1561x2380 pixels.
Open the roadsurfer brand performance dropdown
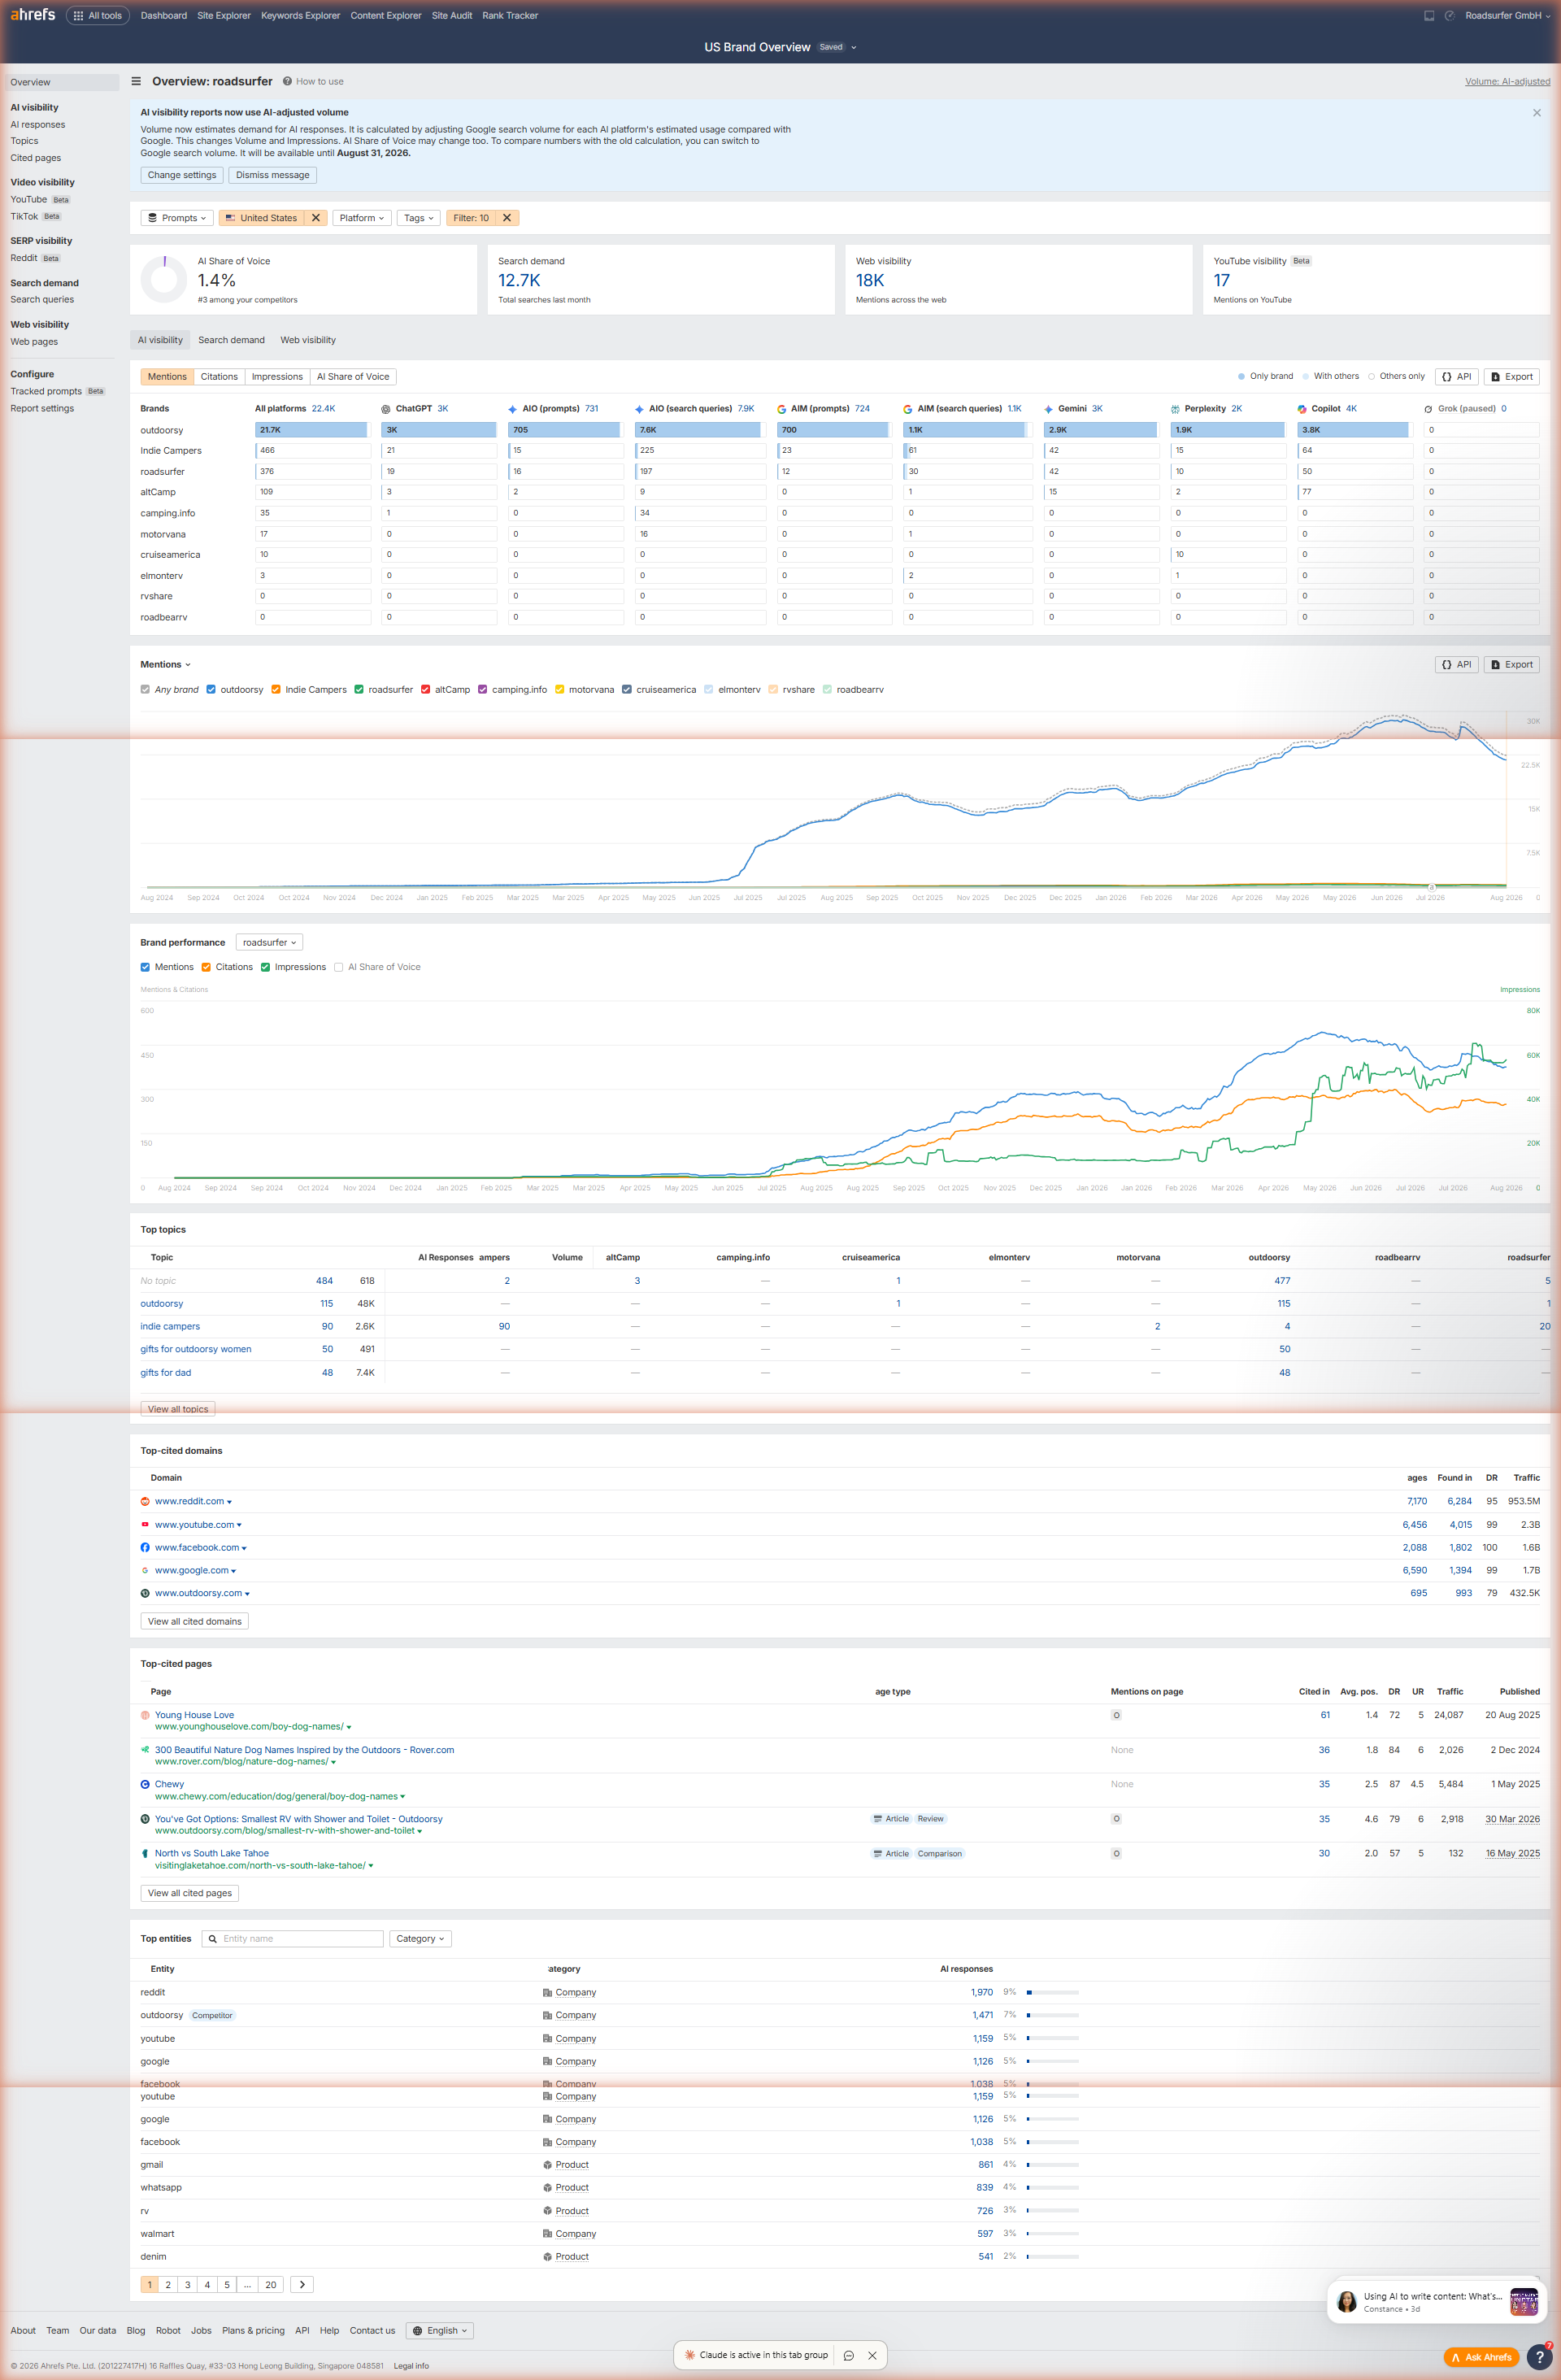tap(269, 942)
